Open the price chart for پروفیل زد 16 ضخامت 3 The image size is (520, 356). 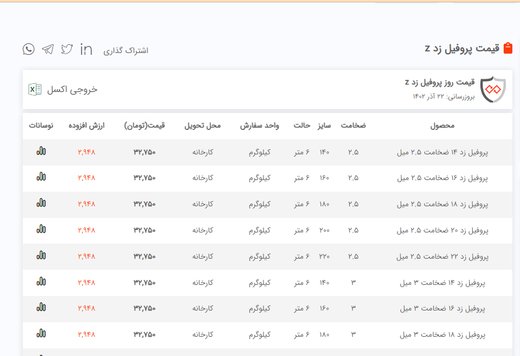pos(41,308)
